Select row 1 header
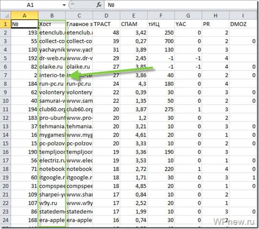Image resolution: width=259 pixels, height=229 pixels. [6, 24]
